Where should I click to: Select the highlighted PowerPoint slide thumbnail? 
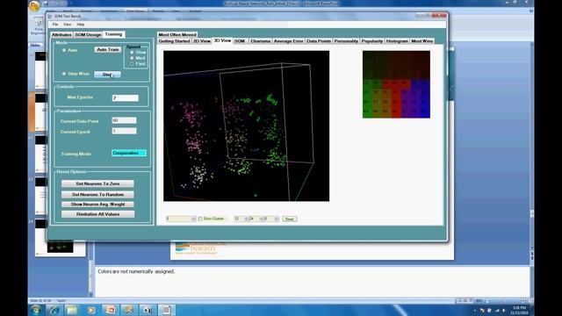click(x=40, y=111)
